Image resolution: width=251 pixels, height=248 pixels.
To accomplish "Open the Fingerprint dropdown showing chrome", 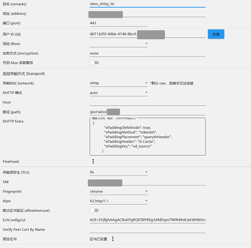I will point(119,191).
